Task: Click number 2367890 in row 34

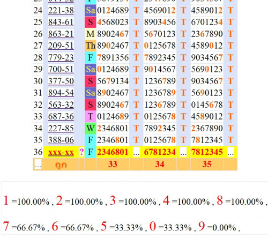Action: tap(207, 128)
